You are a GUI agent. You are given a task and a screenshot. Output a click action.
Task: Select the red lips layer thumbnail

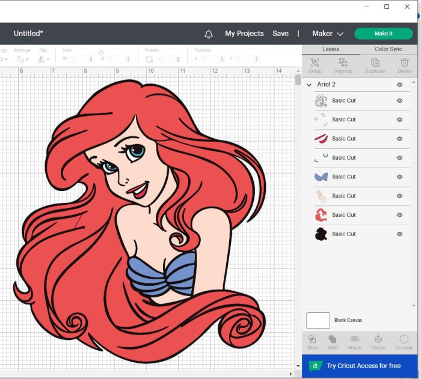[x=321, y=139]
